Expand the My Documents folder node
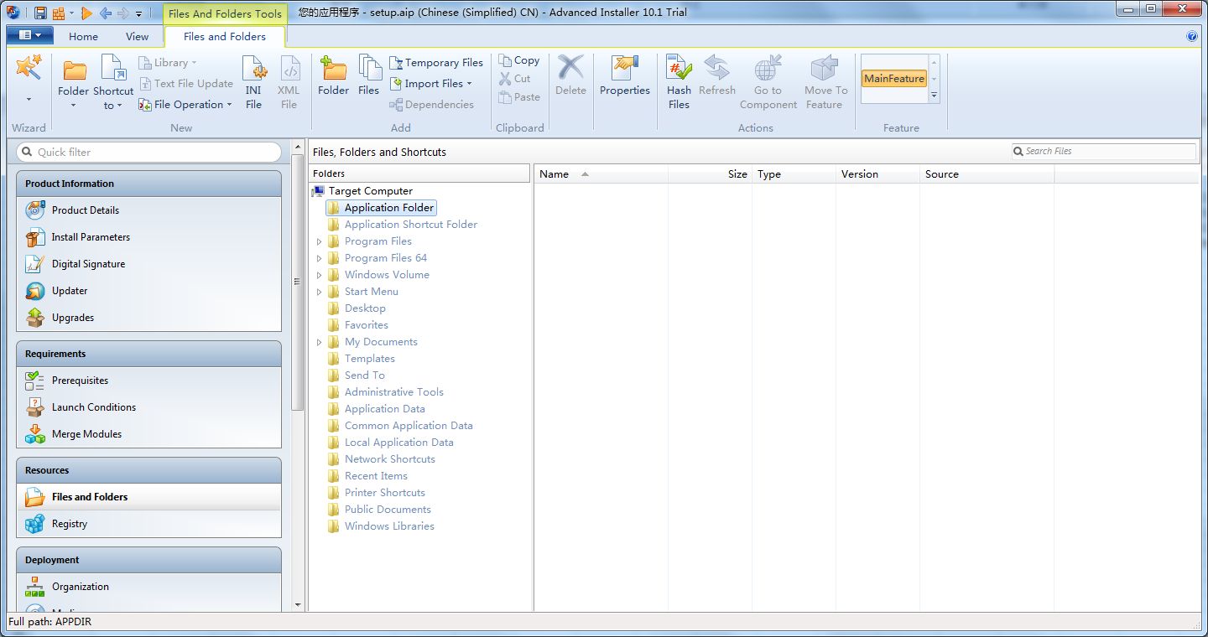Image resolution: width=1208 pixels, height=637 pixels. click(x=319, y=342)
